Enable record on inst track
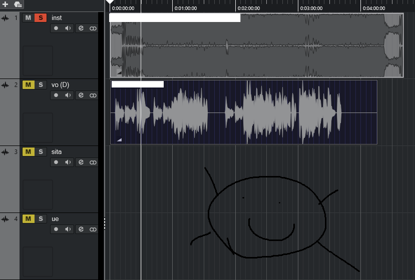 click(x=56, y=28)
